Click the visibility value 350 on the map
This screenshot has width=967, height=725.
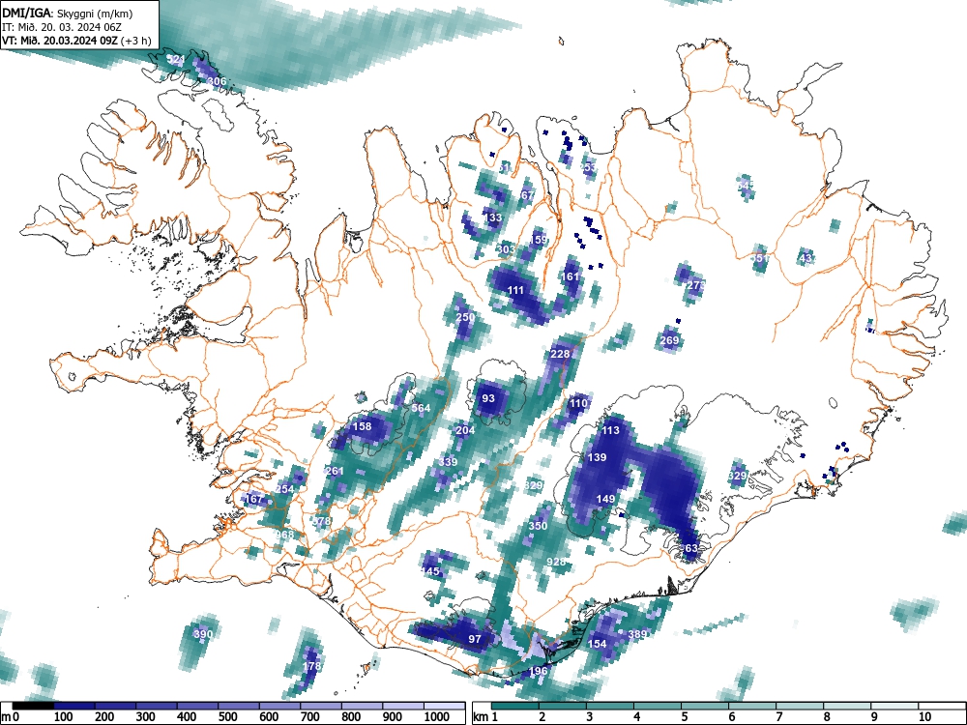click(538, 526)
